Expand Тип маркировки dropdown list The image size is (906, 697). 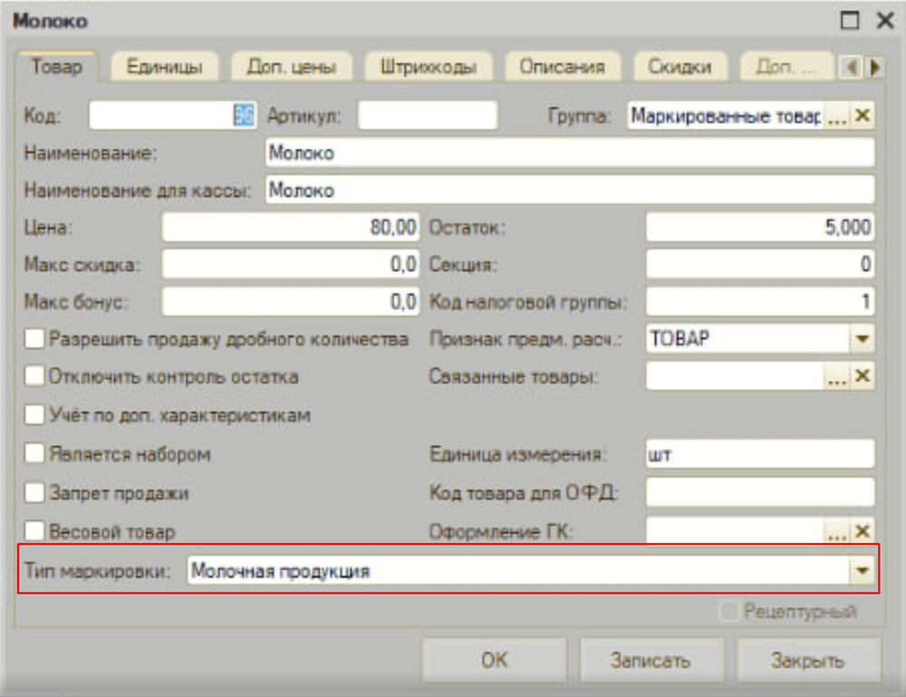(863, 570)
